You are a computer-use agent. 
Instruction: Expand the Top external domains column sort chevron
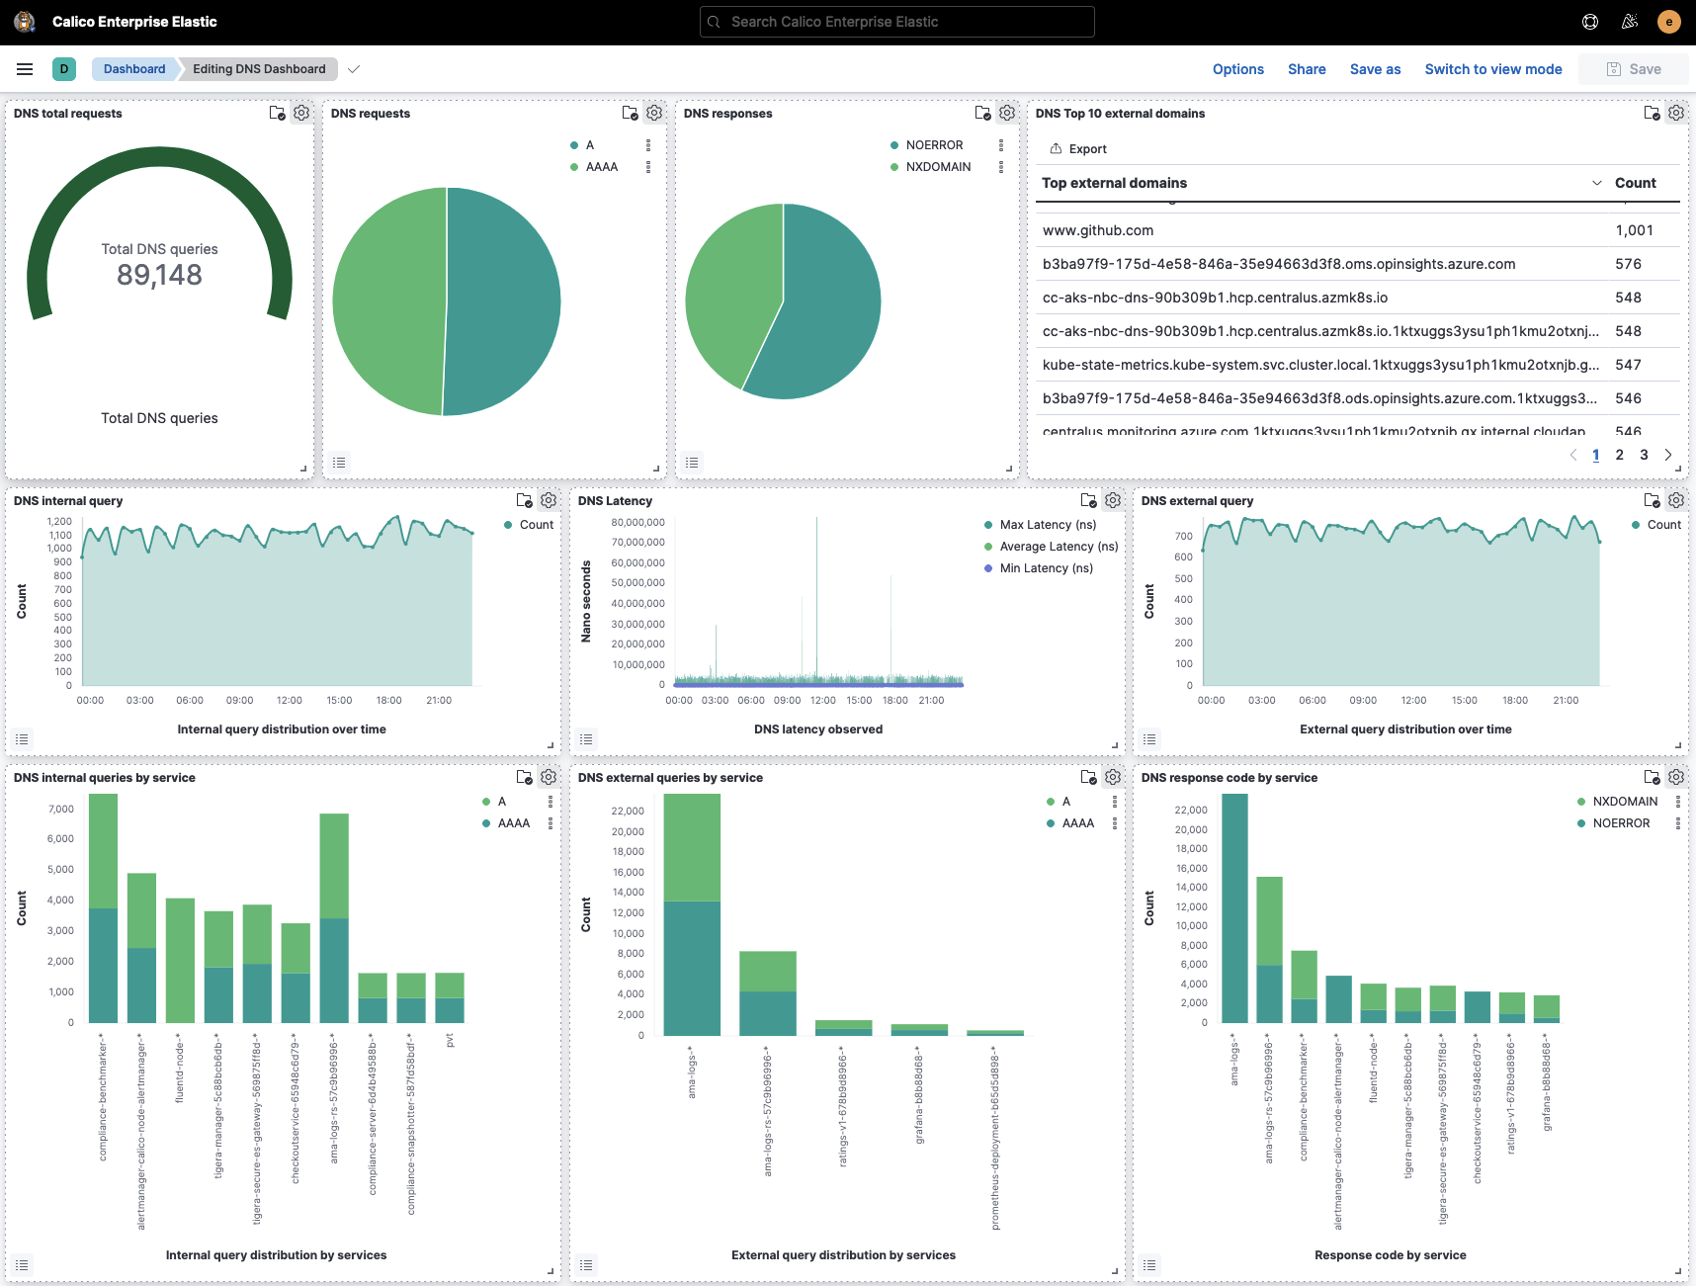[1597, 183]
